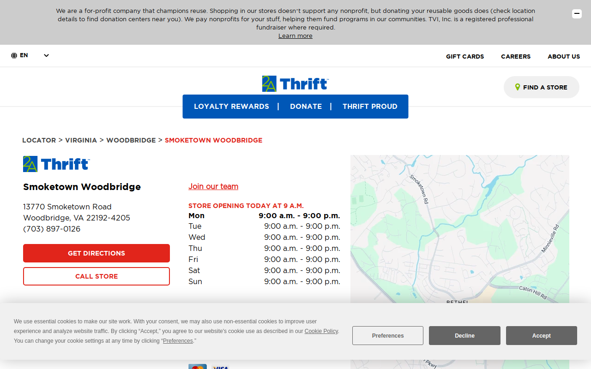This screenshot has width=591, height=369.
Task: Click the Smoketown Woodbridge store heading
Action: (x=82, y=187)
